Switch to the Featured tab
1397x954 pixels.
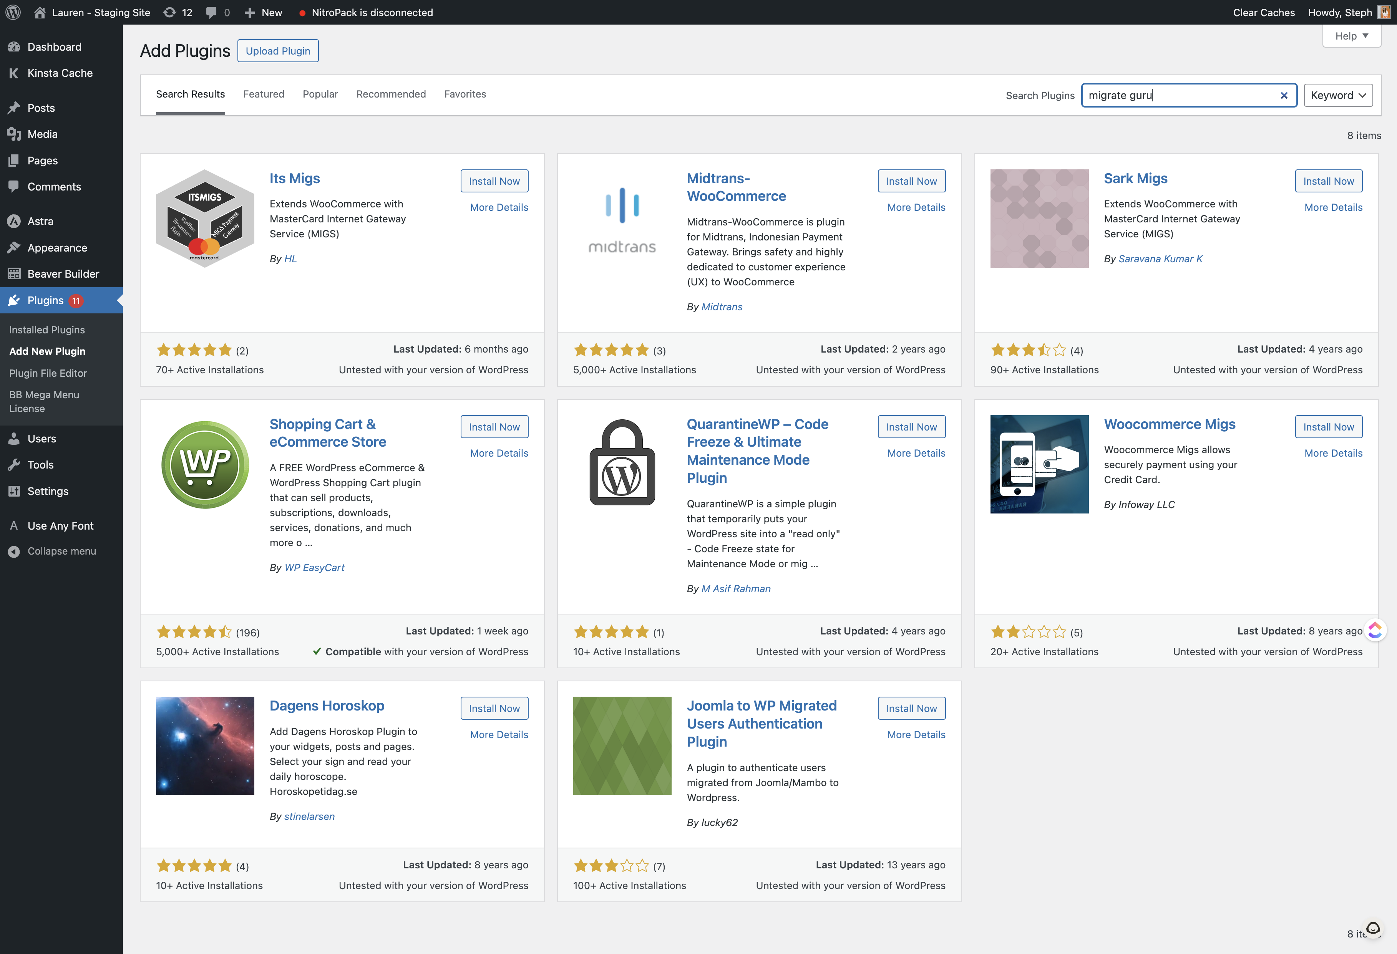pyautogui.click(x=263, y=94)
